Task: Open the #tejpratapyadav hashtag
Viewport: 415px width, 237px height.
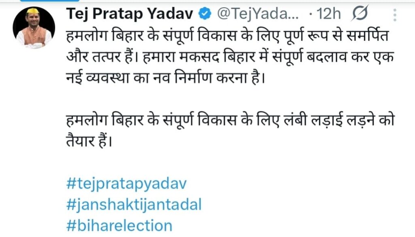Action: 126,184
